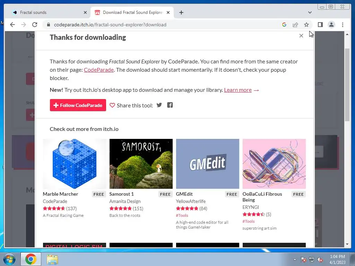Viewport: 355px width, 266px height.
Task: Click the Samorost 1 title link
Action: tap(122, 194)
